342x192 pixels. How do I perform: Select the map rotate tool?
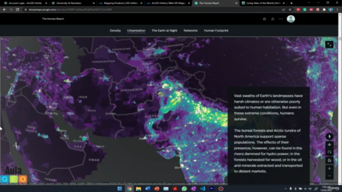point(329,152)
